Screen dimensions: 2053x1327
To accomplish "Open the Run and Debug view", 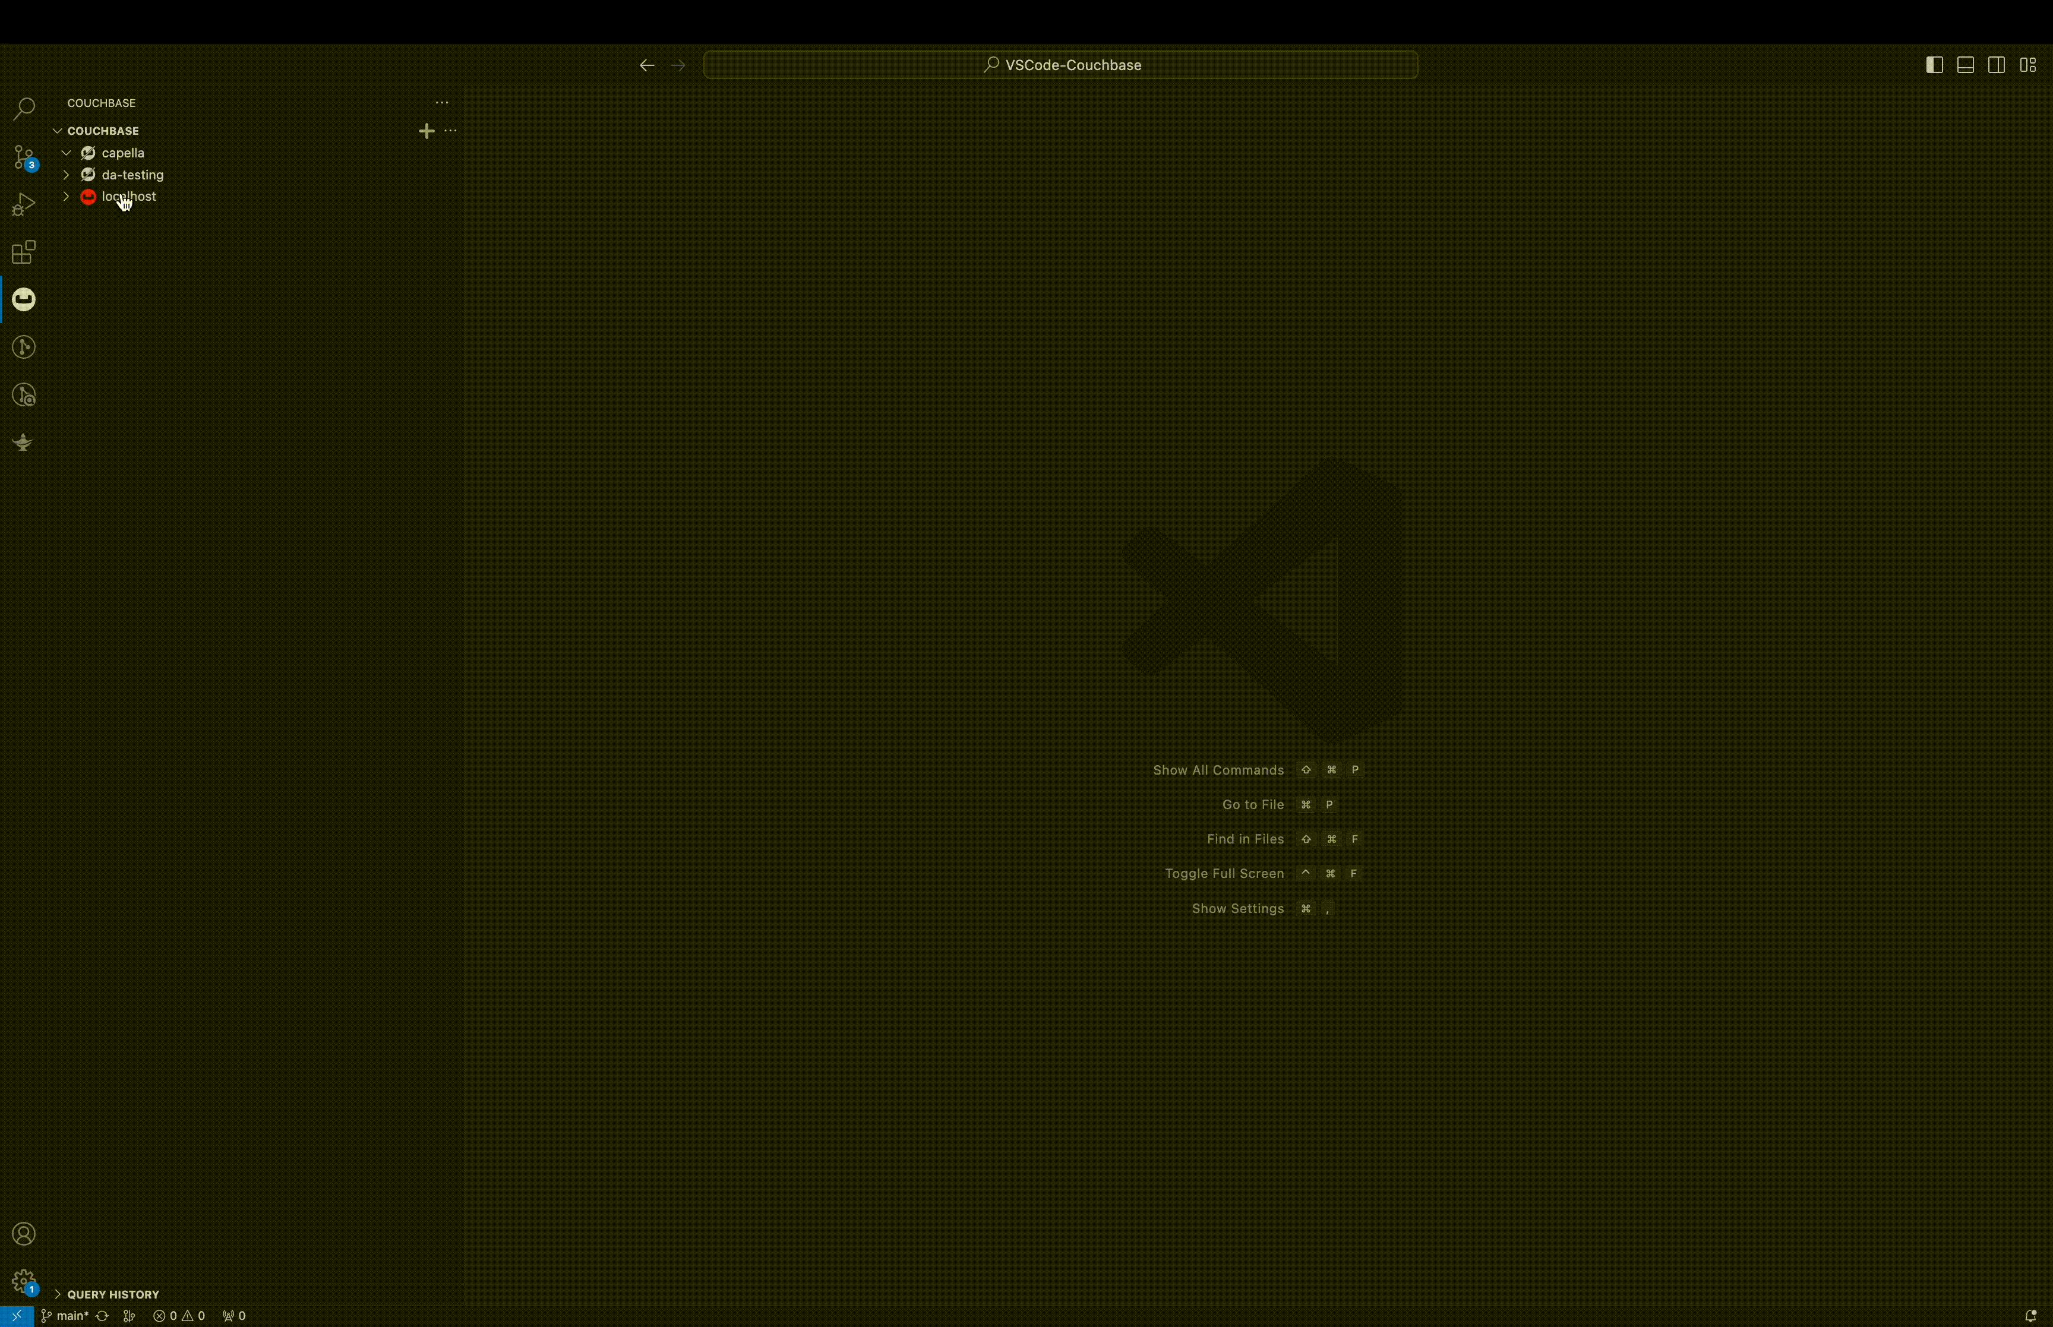I will coord(23,204).
